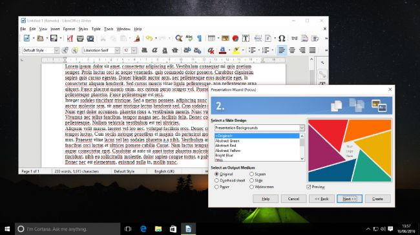This screenshot has width=420, height=235.
Task: Select the Overhead sheet radio button
Action: pyautogui.click(x=216, y=180)
